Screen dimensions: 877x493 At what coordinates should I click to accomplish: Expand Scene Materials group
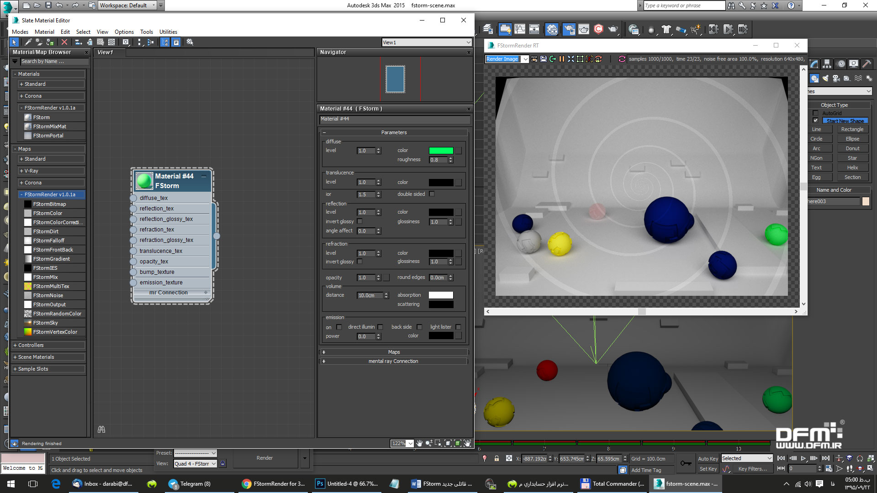click(x=48, y=357)
